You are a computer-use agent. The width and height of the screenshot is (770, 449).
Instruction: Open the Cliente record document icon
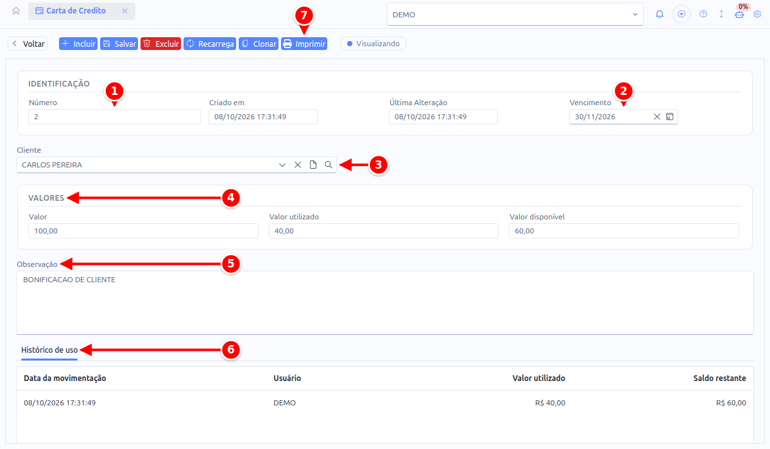pyautogui.click(x=313, y=165)
